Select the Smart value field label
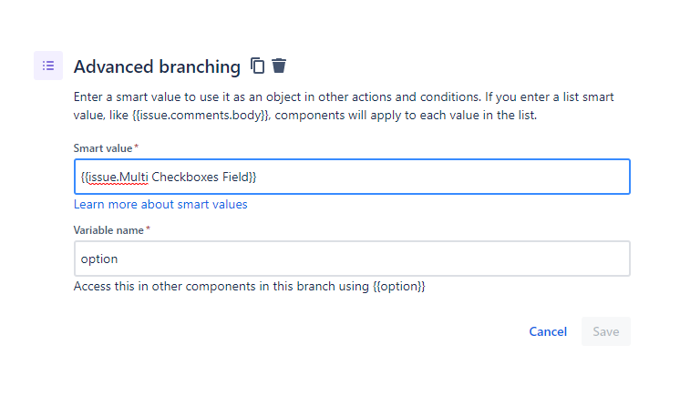 point(103,148)
